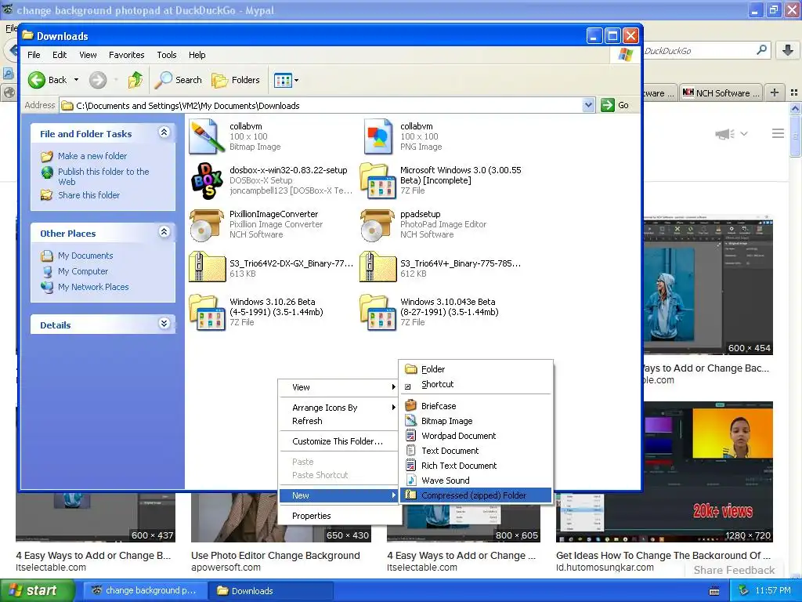Open the Favorites menu

(126, 55)
